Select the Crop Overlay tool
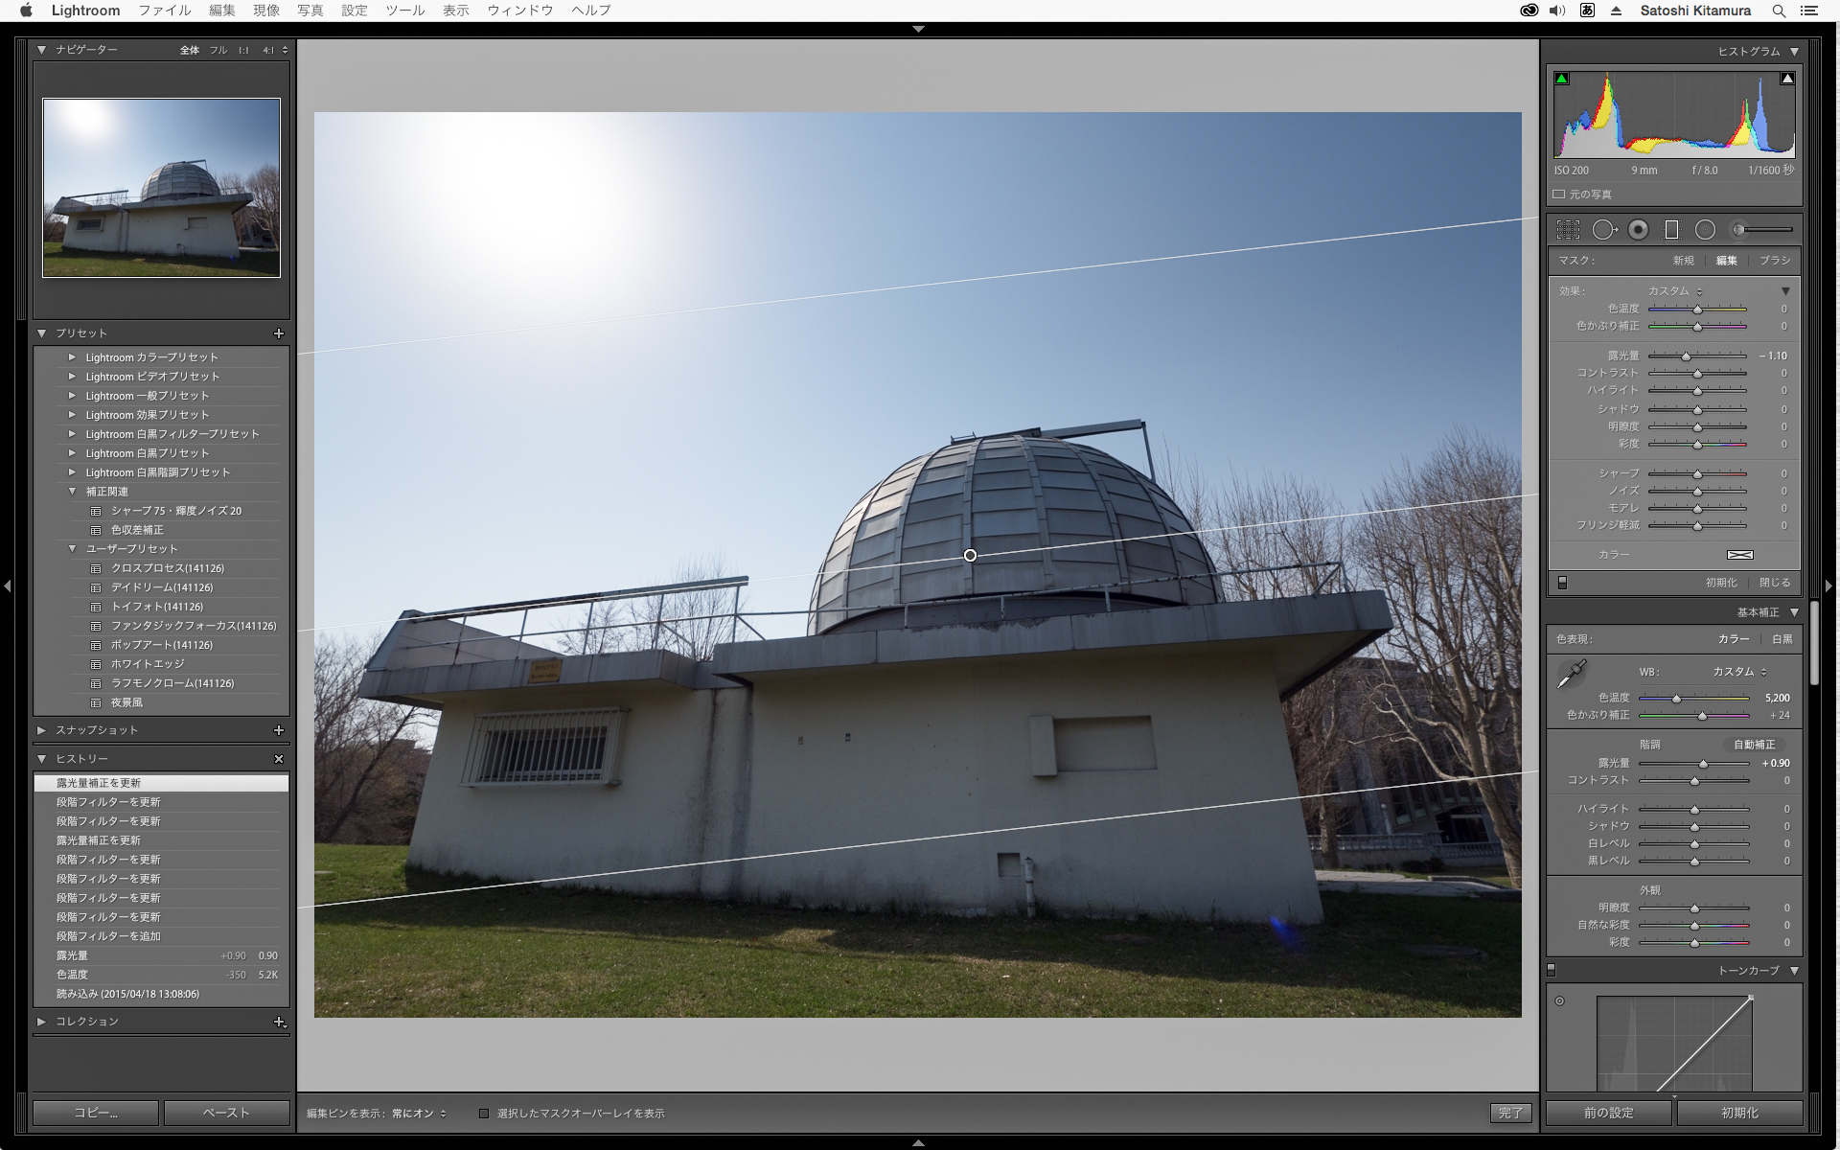The image size is (1840, 1150). 1568,229
